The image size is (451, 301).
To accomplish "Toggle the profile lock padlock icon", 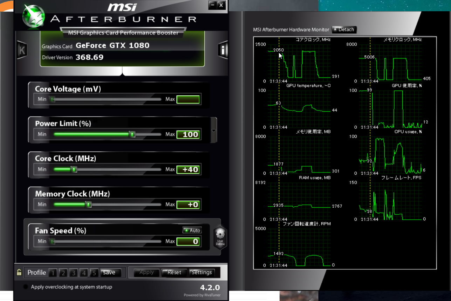I will [x=19, y=272].
